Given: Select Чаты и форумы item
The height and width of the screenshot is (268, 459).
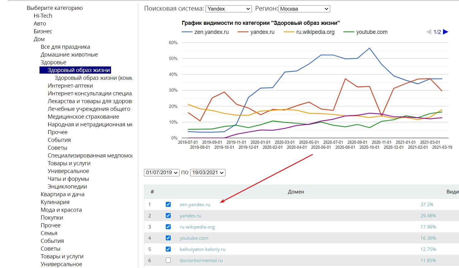Looking at the screenshot, I should (x=68, y=179).
